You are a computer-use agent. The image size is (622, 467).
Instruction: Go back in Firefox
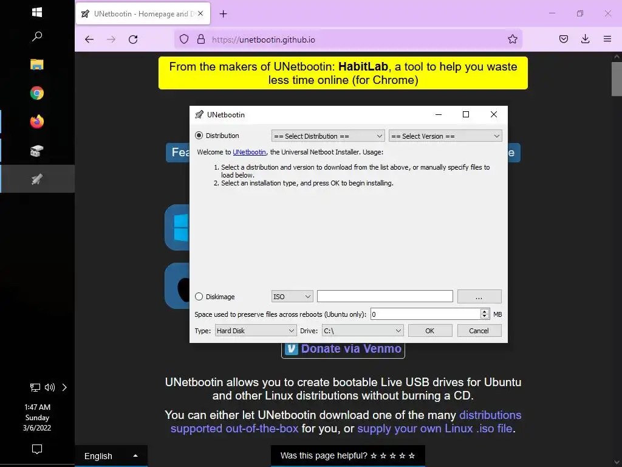coord(89,40)
